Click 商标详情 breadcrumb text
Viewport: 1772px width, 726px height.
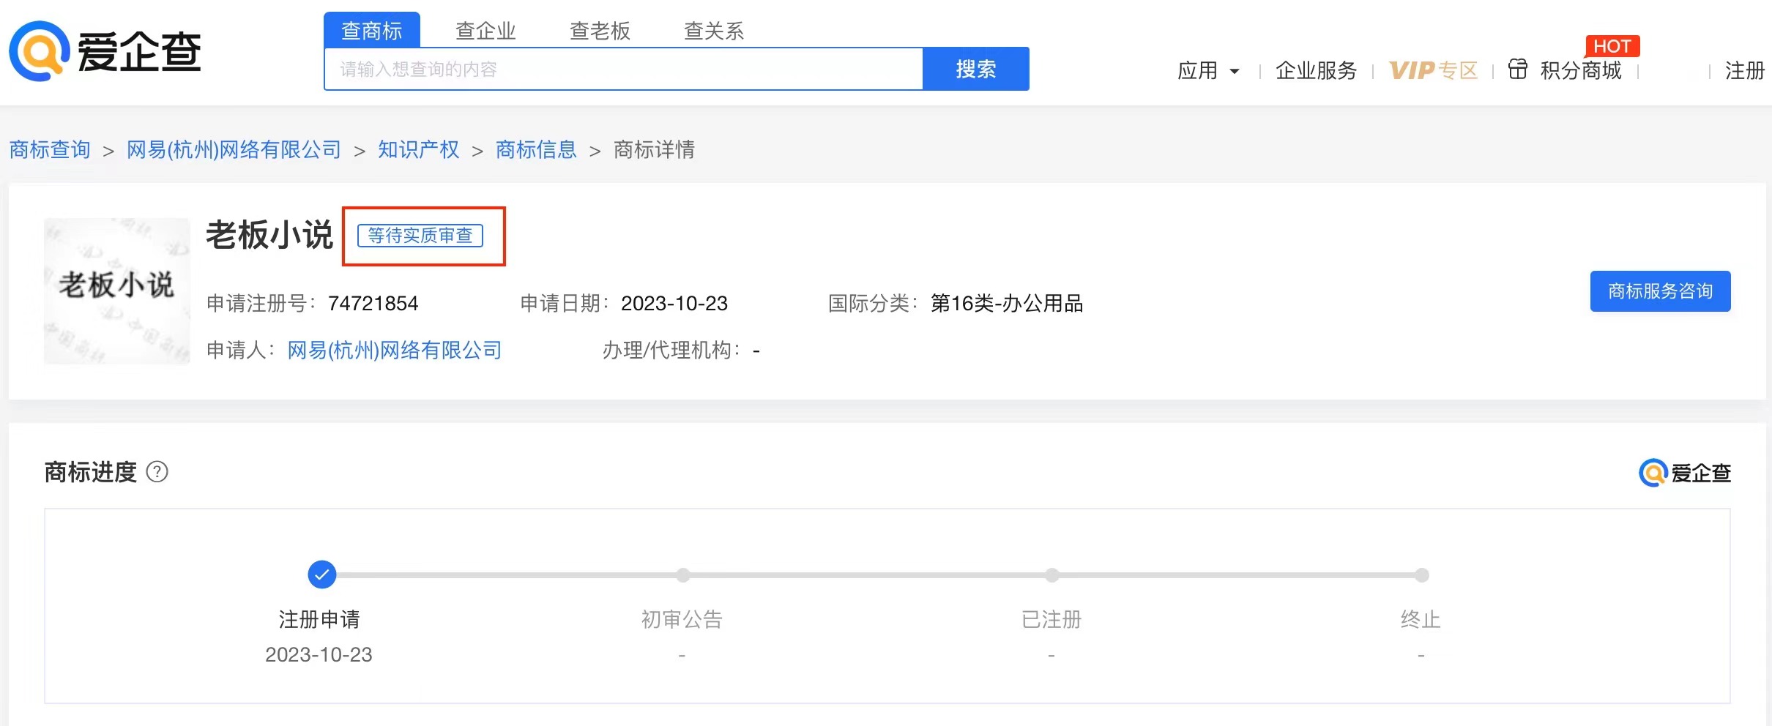coord(654,150)
